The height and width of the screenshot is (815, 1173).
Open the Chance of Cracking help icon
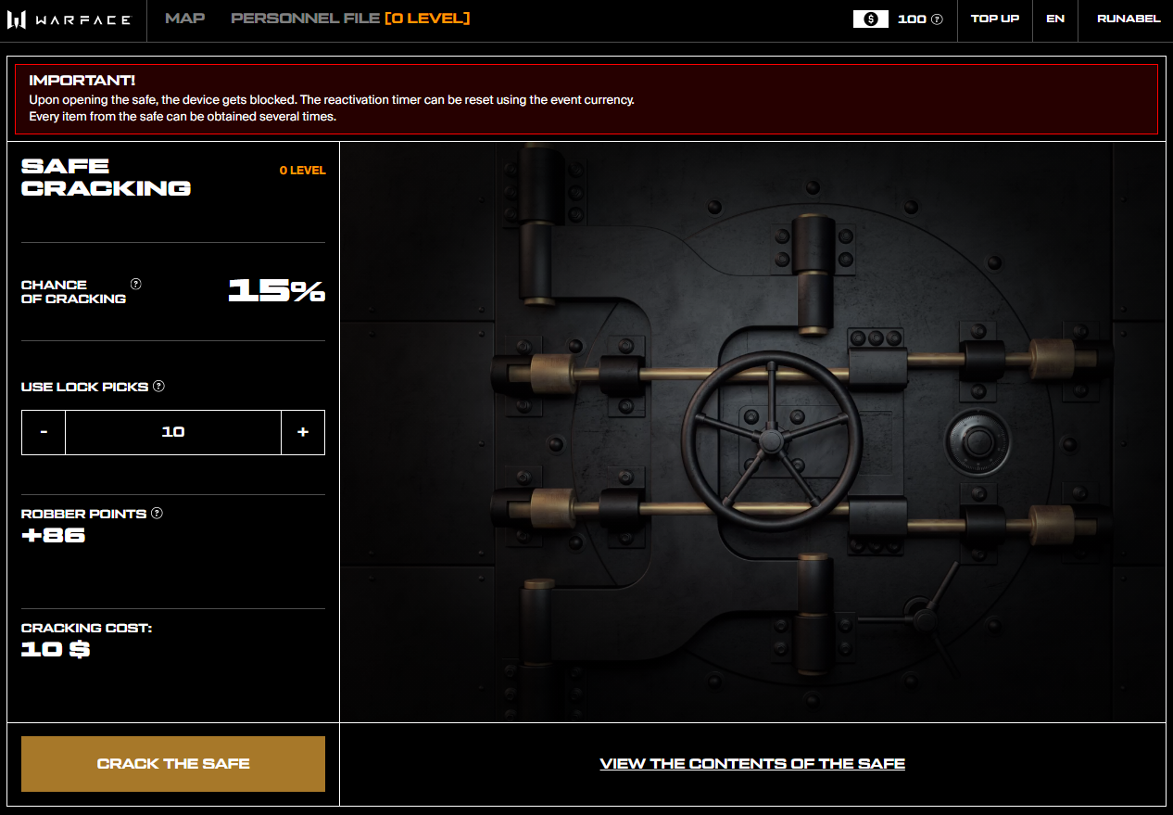pyautogui.click(x=136, y=284)
